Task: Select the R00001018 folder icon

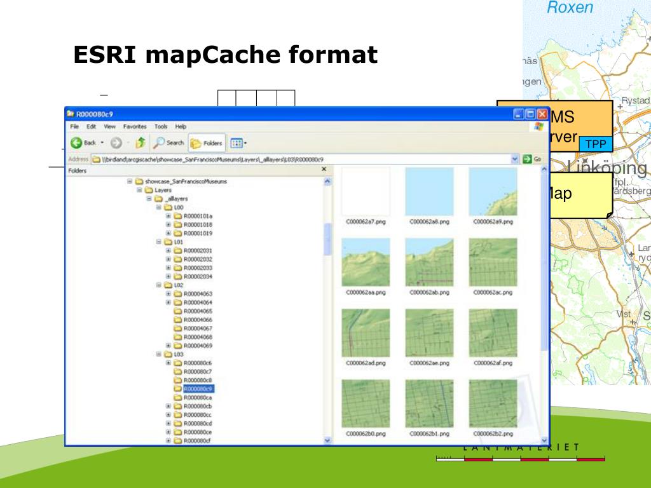Action: (178, 224)
